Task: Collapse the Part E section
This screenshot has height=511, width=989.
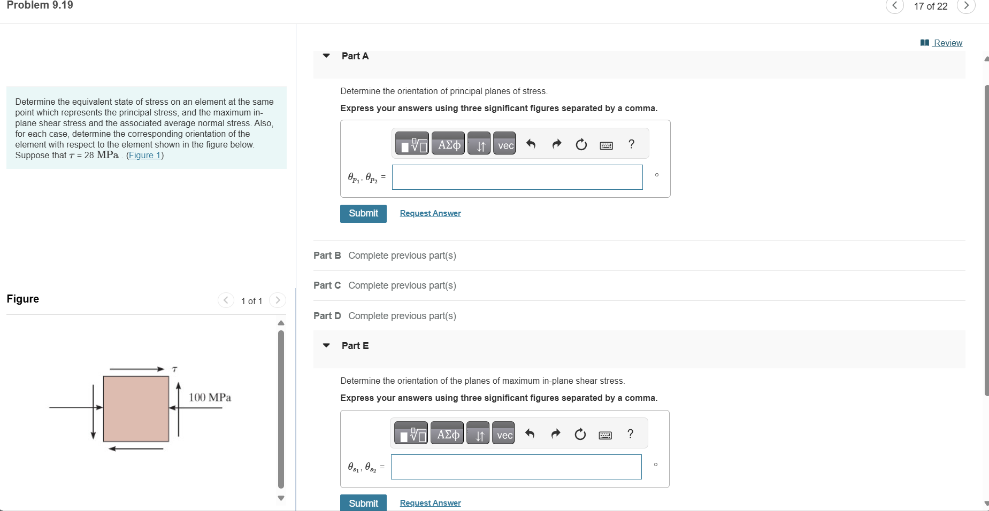Action: 326,345
